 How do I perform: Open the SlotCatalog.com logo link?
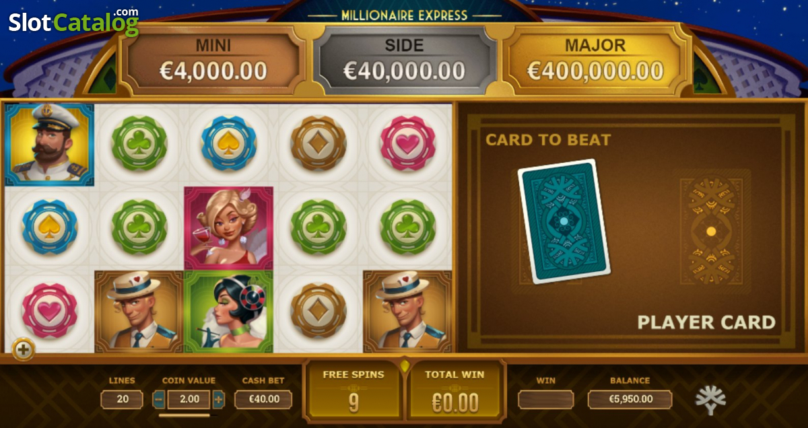point(73,22)
